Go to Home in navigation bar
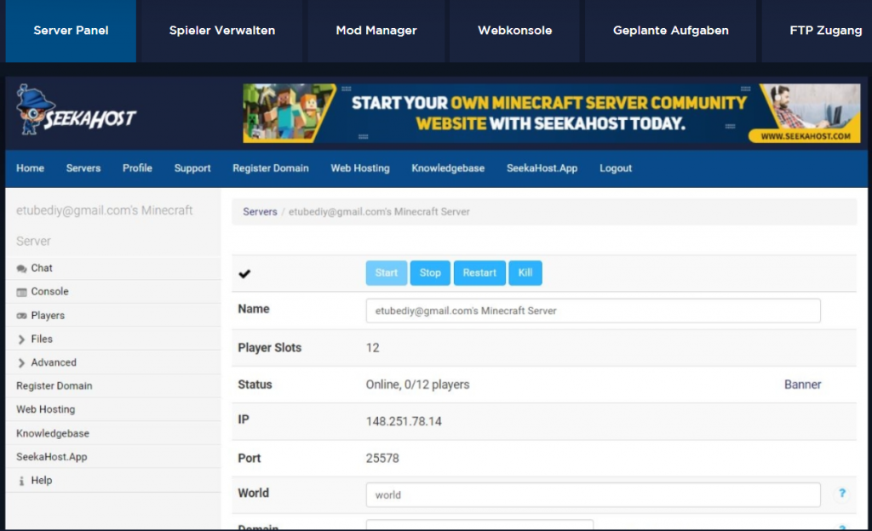 (x=30, y=168)
